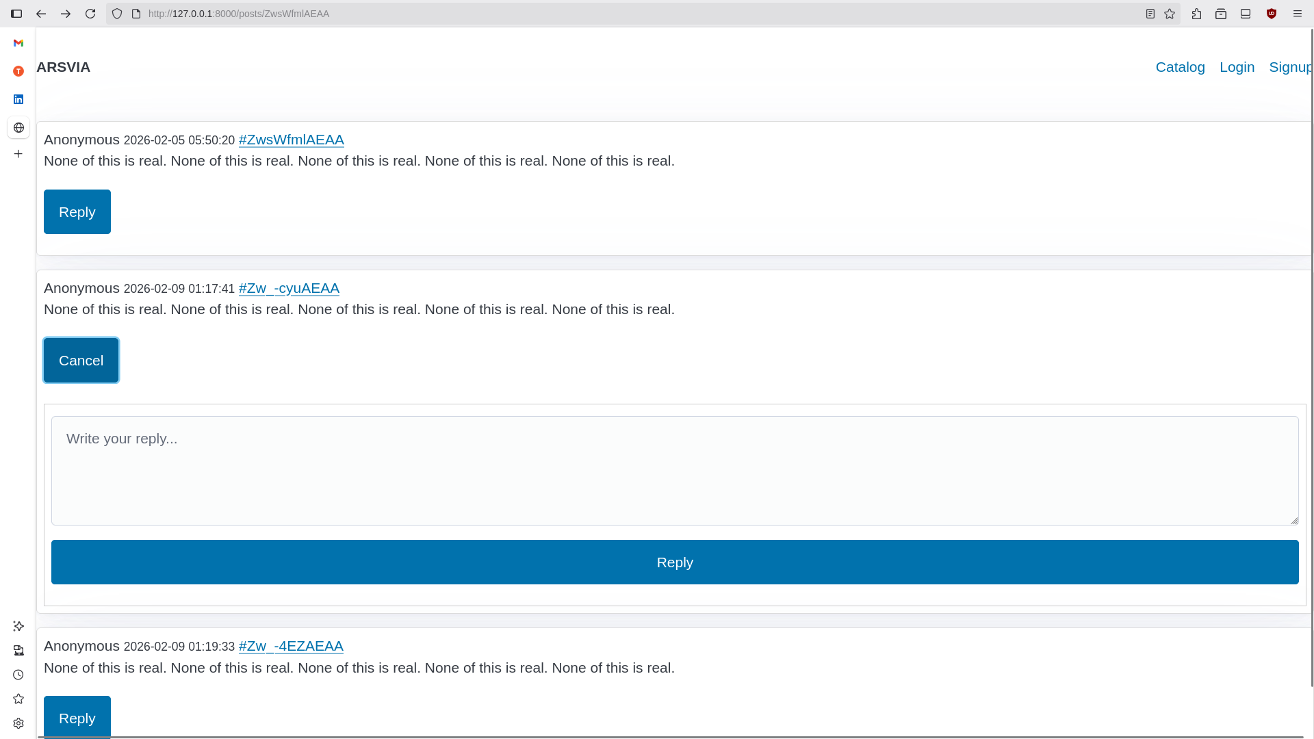1314x739 pixels.
Task: Add a new sidebar tool with plus
Action: coord(18,154)
